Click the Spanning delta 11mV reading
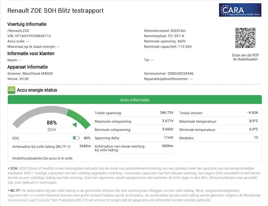This screenshot has height=206, width=268. coord(168,138)
